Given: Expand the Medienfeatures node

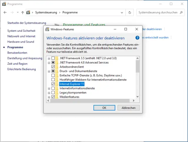Looking at the screenshot, I should pyautogui.click(x=49, y=97).
